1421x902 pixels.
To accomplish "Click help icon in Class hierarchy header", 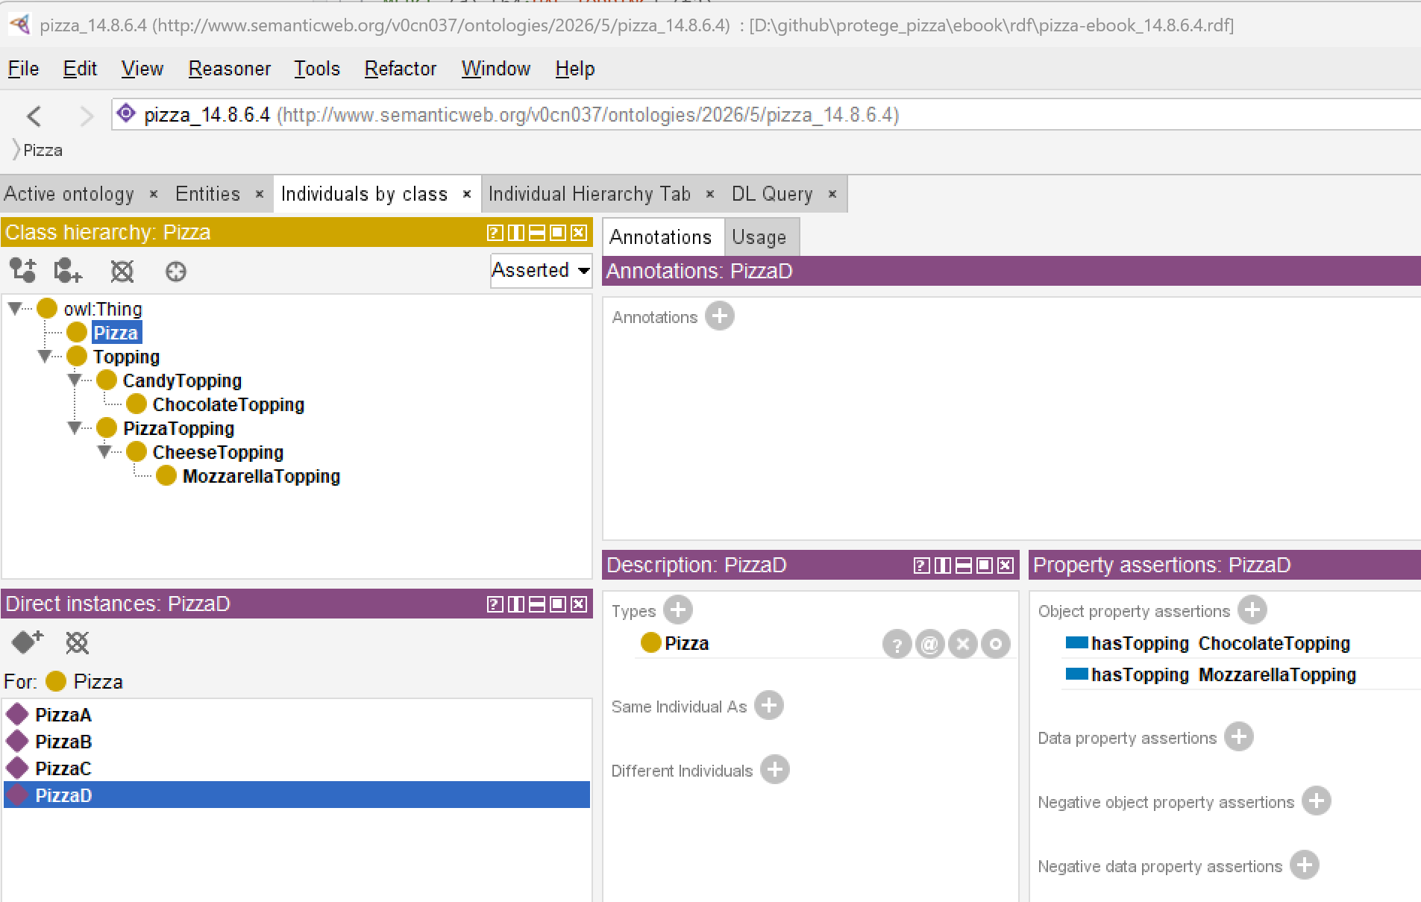I will tap(495, 233).
